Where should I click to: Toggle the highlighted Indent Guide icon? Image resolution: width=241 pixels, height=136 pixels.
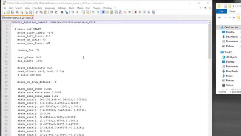coord(103,12)
